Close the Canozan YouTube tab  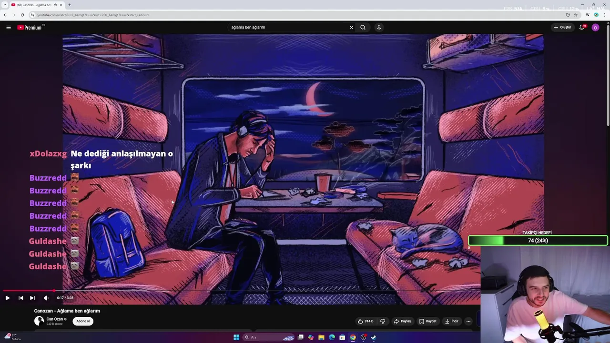pos(61,5)
